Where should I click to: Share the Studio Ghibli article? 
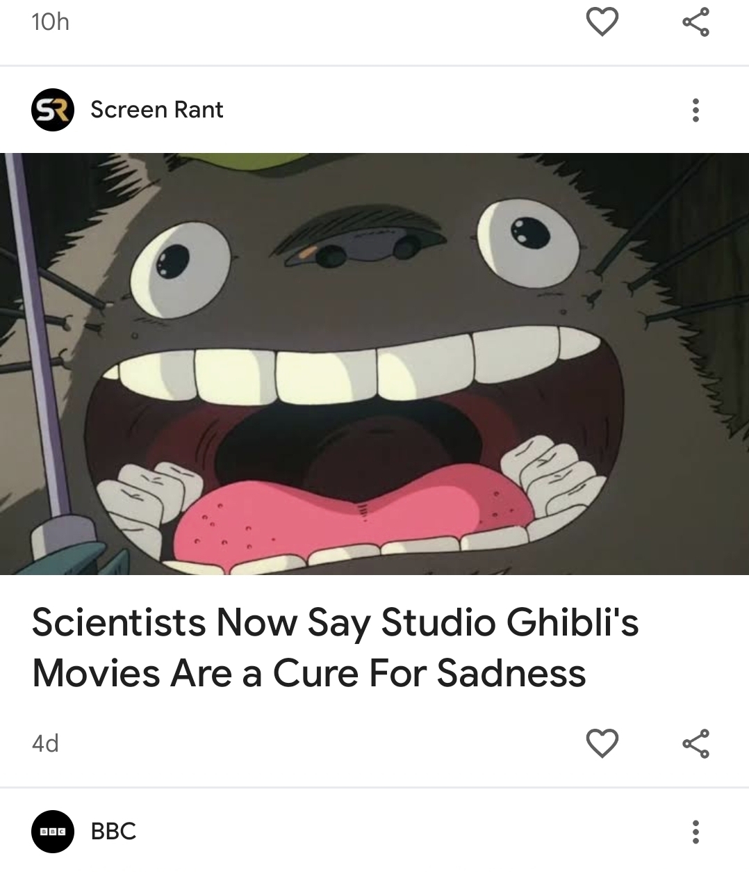(x=695, y=743)
